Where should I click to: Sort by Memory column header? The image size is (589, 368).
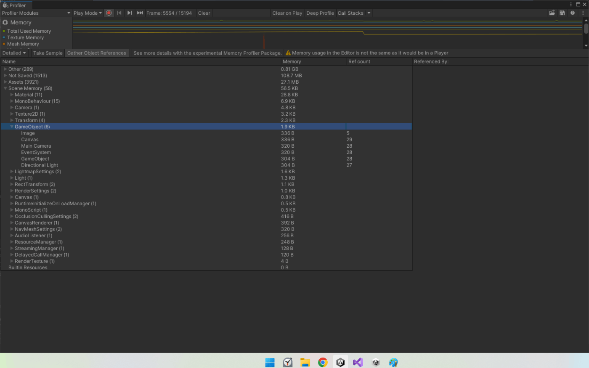coord(313,61)
